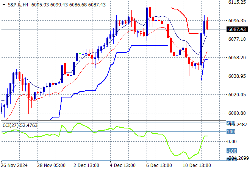Select the 10 Dec 13:00 time label

click(x=197, y=165)
